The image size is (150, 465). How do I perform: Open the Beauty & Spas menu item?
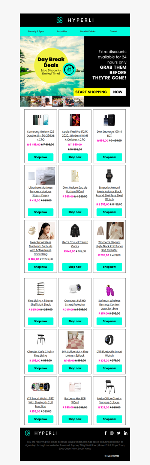tap(36, 31)
